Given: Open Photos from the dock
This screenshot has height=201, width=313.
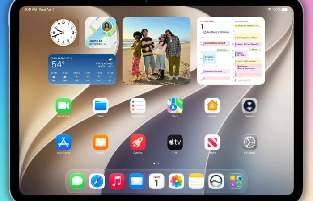Looking at the screenshot, I should coord(176,181).
